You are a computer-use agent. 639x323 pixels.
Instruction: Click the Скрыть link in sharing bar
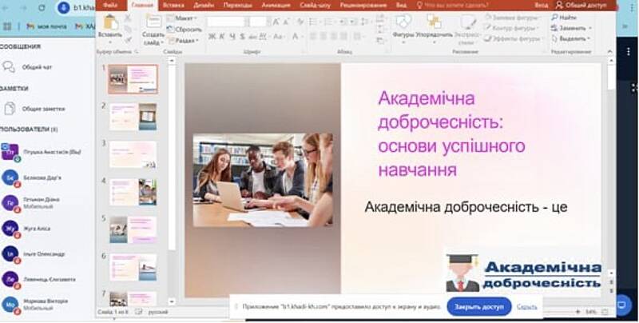coord(526,306)
